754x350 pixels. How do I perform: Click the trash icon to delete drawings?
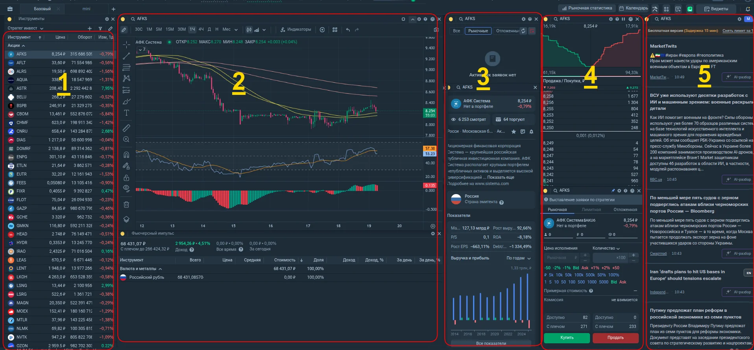pyautogui.click(x=126, y=204)
